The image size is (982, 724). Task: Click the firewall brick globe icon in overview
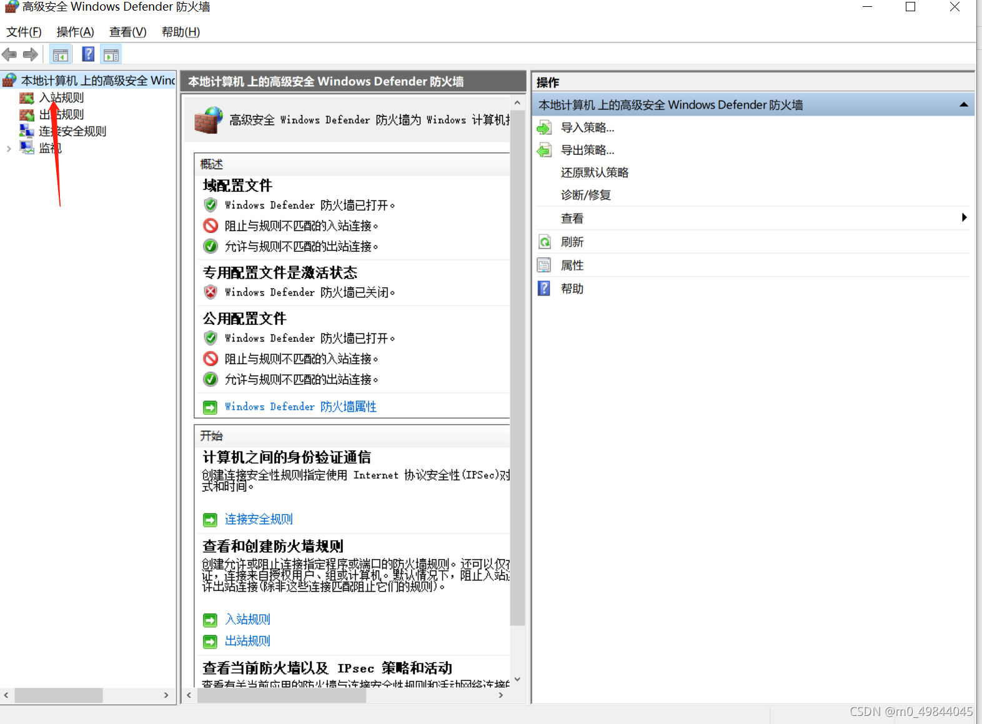point(209,119)
